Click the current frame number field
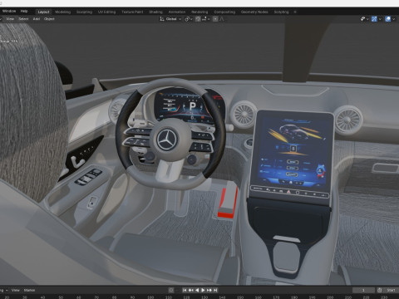399x299 pixels. pos(363,290)
